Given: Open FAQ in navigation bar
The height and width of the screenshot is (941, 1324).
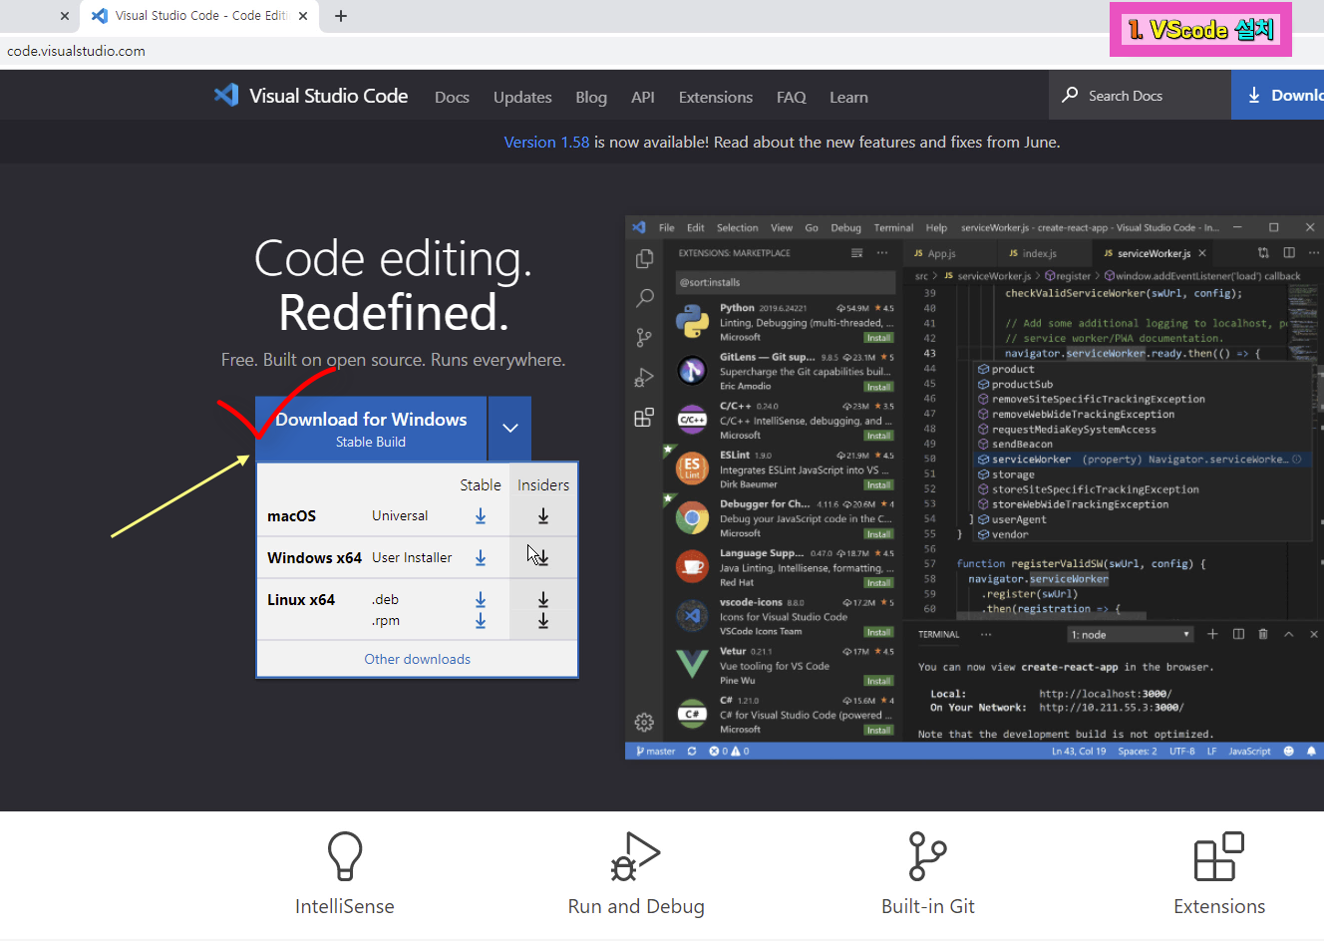Looking at the screenshot, I should point(792,97).
